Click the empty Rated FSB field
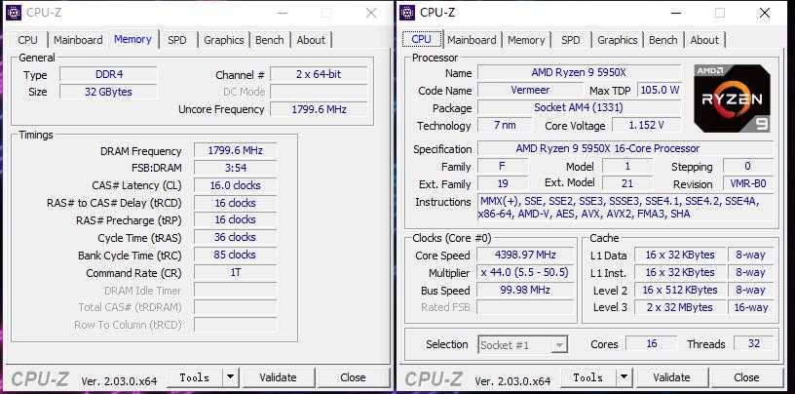 525,307
